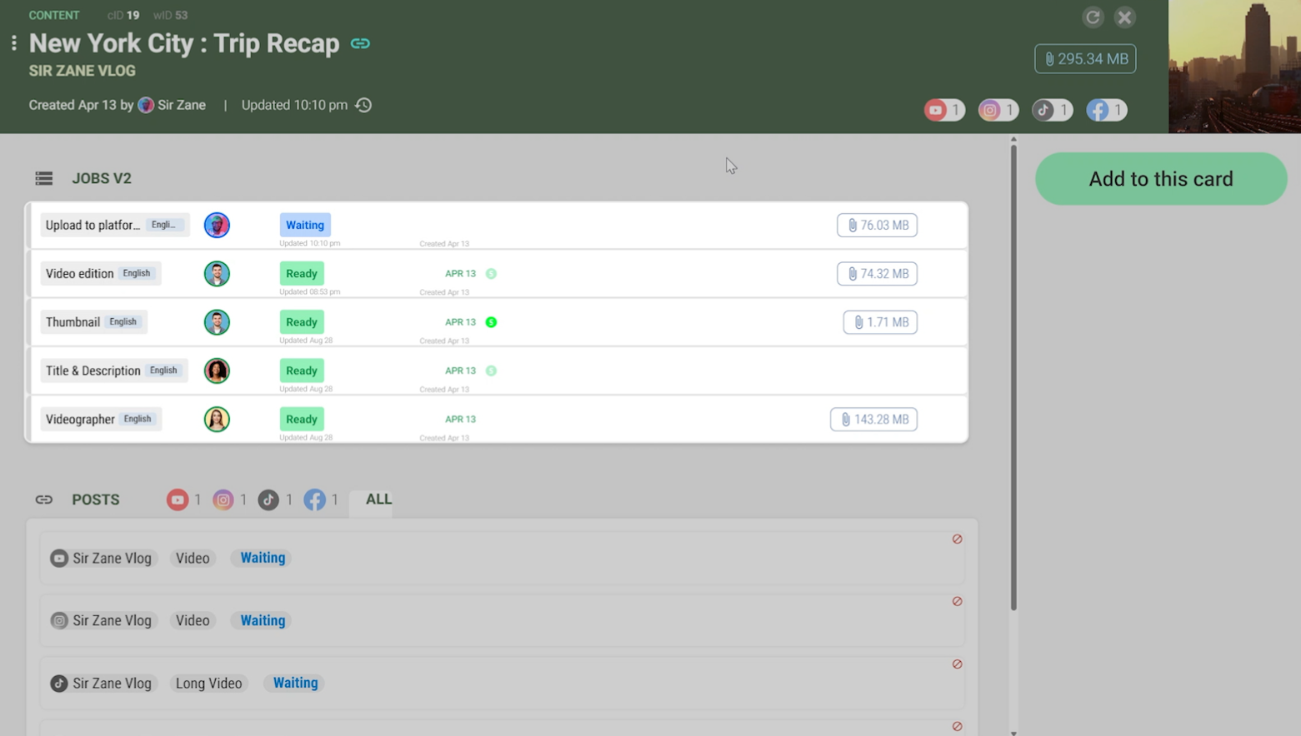
Task: Open the three-dot card menu
Action: [14, 43]
